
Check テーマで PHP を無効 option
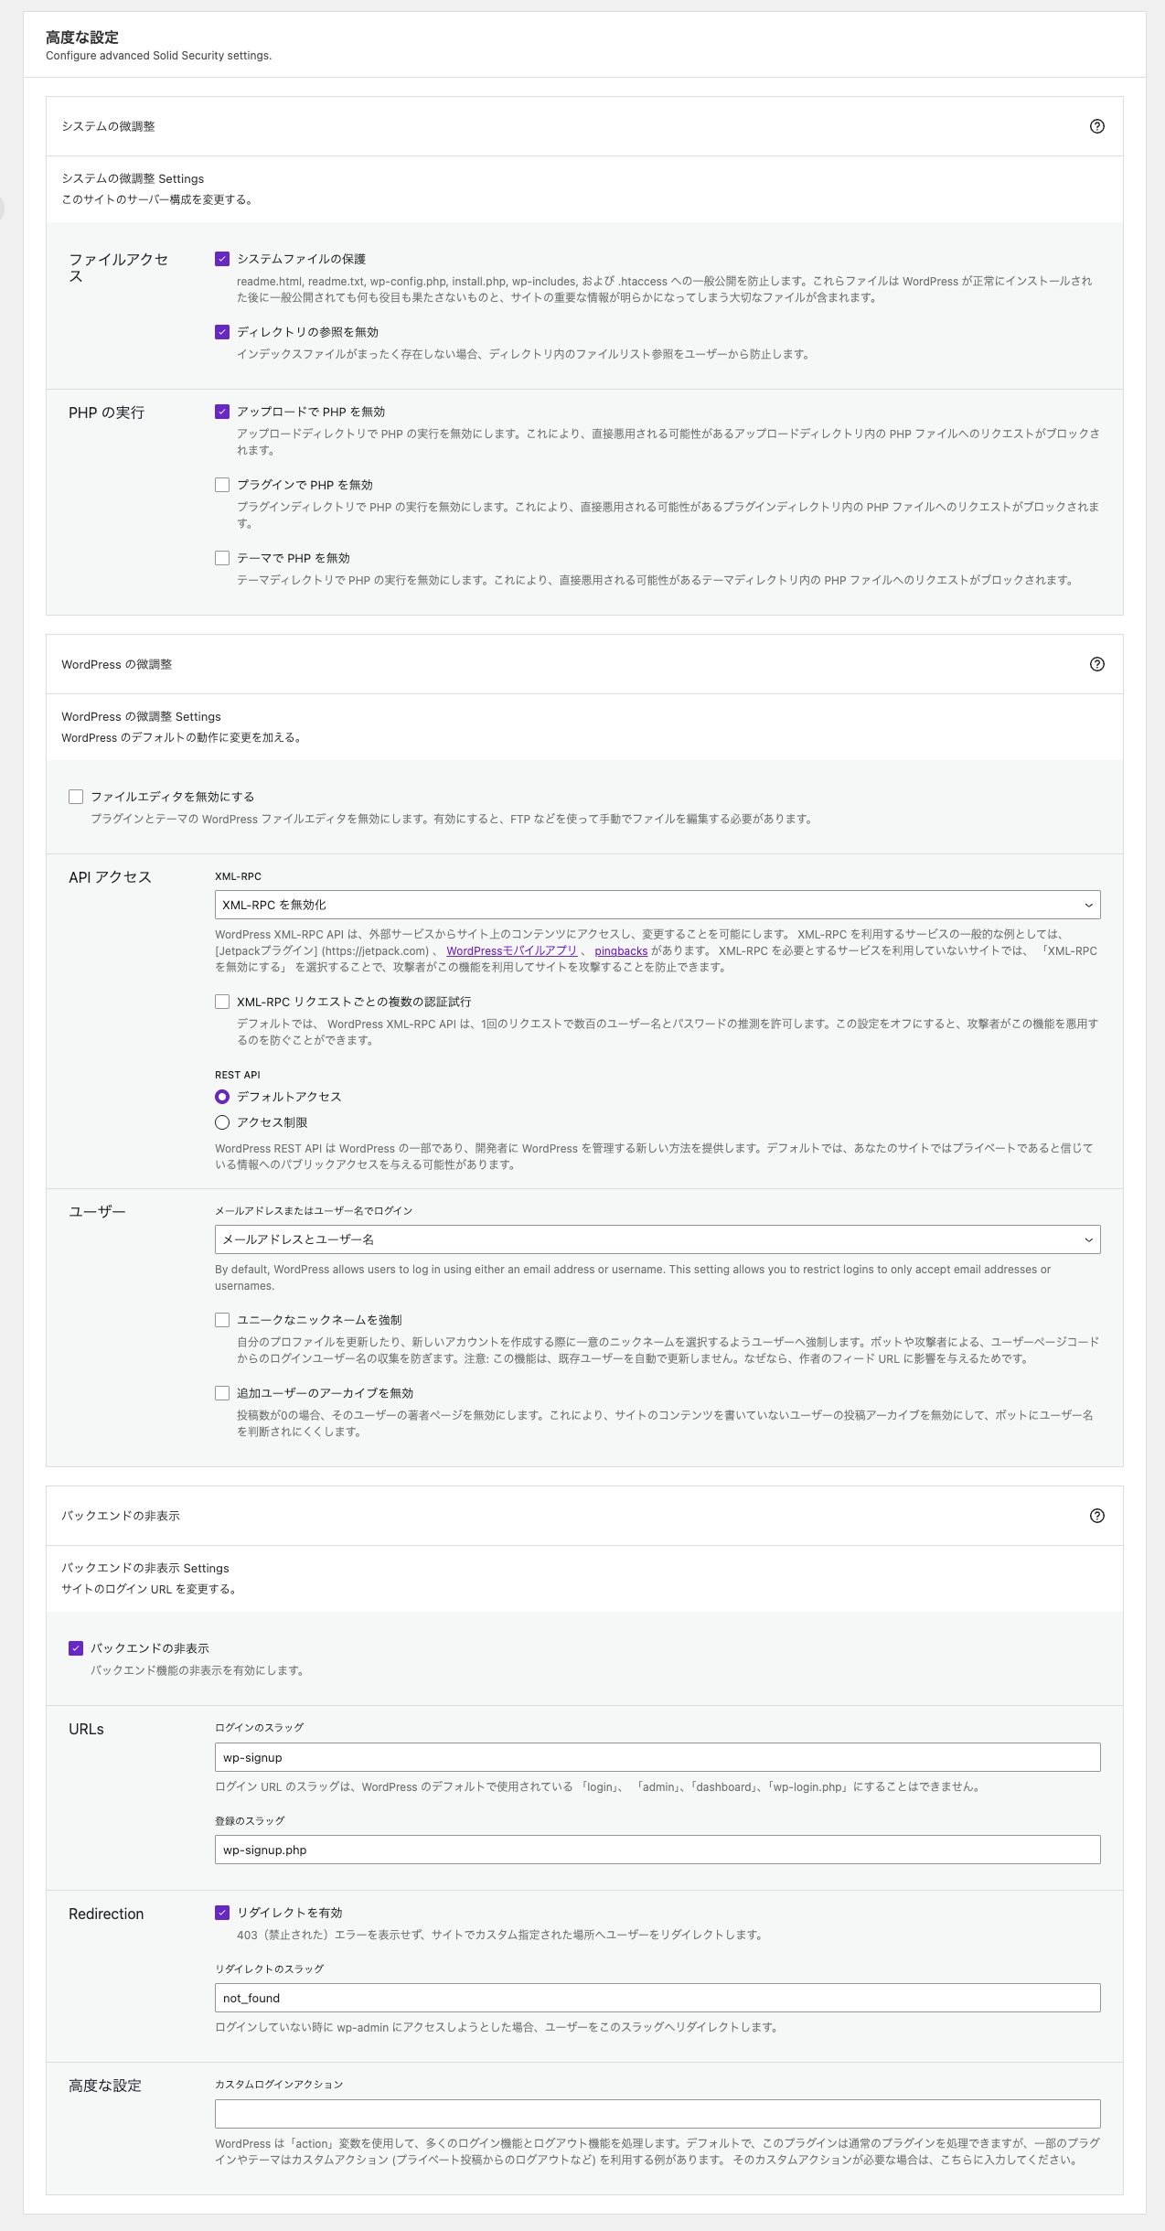click(x=222, y=558)
